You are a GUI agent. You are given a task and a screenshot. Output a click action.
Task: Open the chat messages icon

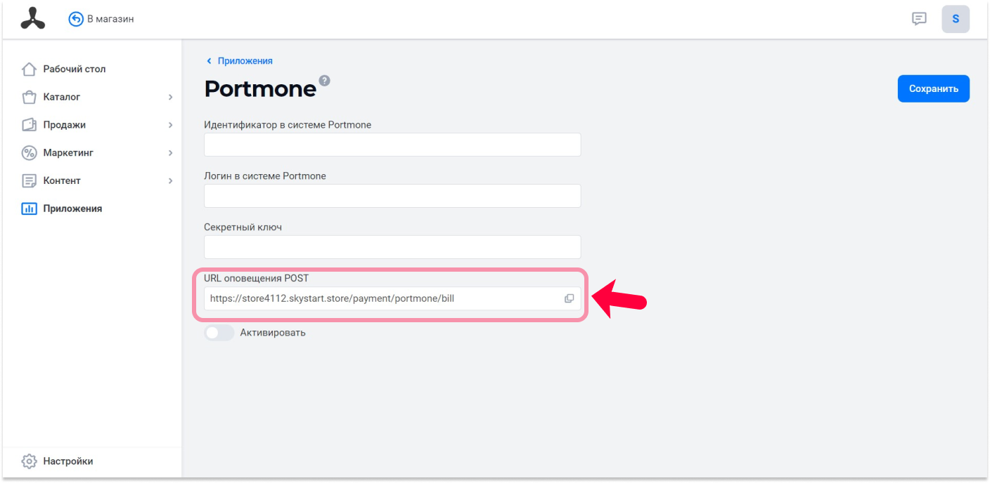pyautogui.click(x=919, y=19)
